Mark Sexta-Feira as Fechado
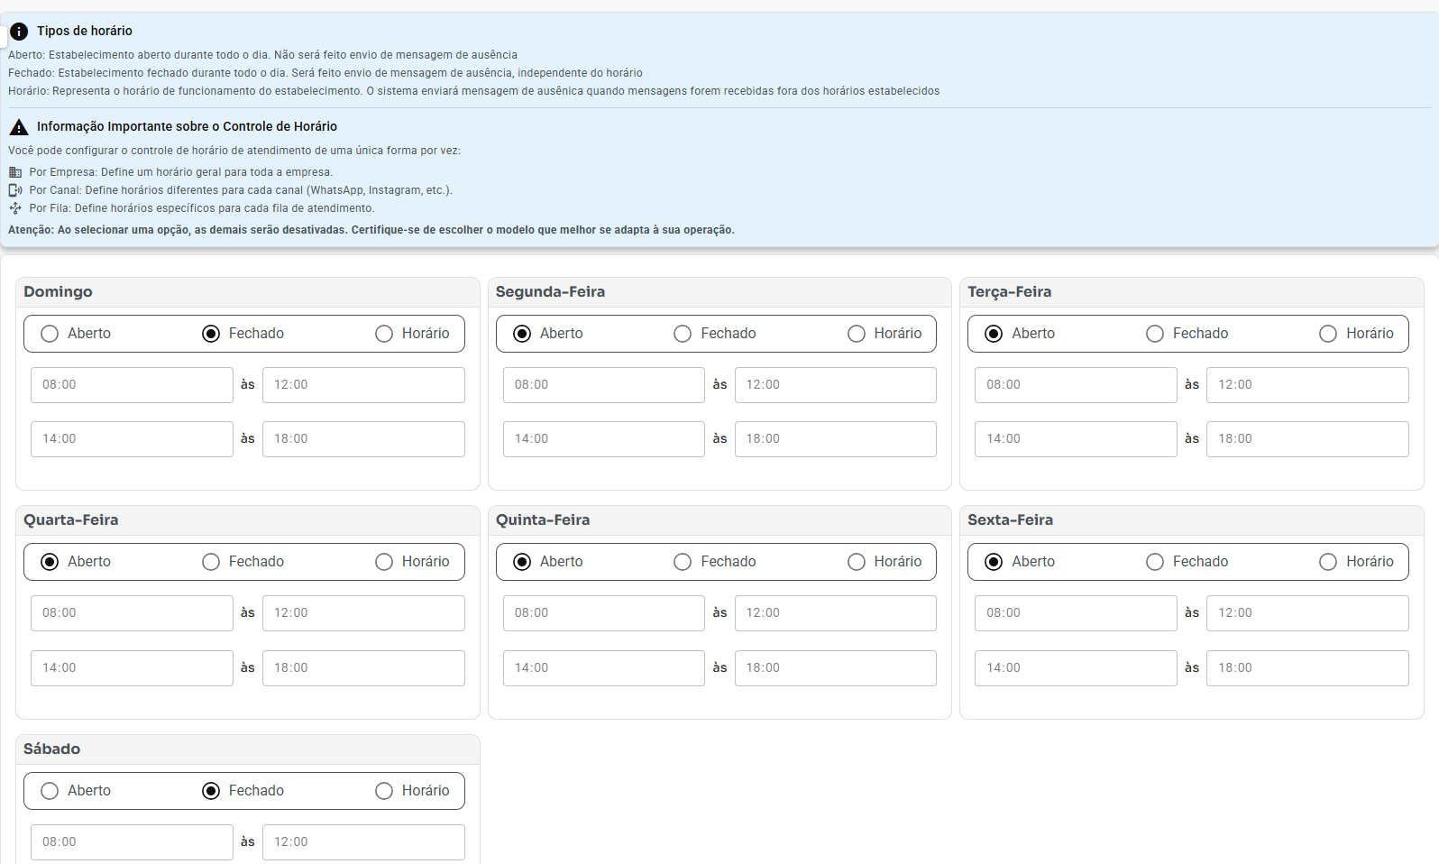Viewport: 1439px width, 864px height. pos(1155,562)
